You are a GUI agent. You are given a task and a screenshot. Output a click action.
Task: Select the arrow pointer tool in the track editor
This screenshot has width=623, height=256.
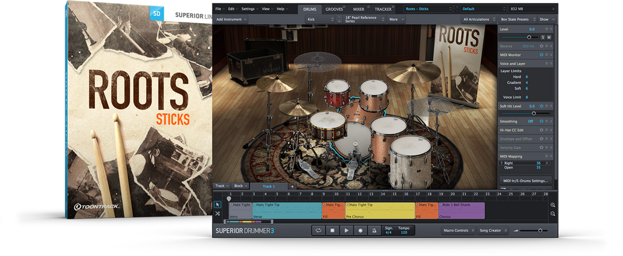(217, 205)
